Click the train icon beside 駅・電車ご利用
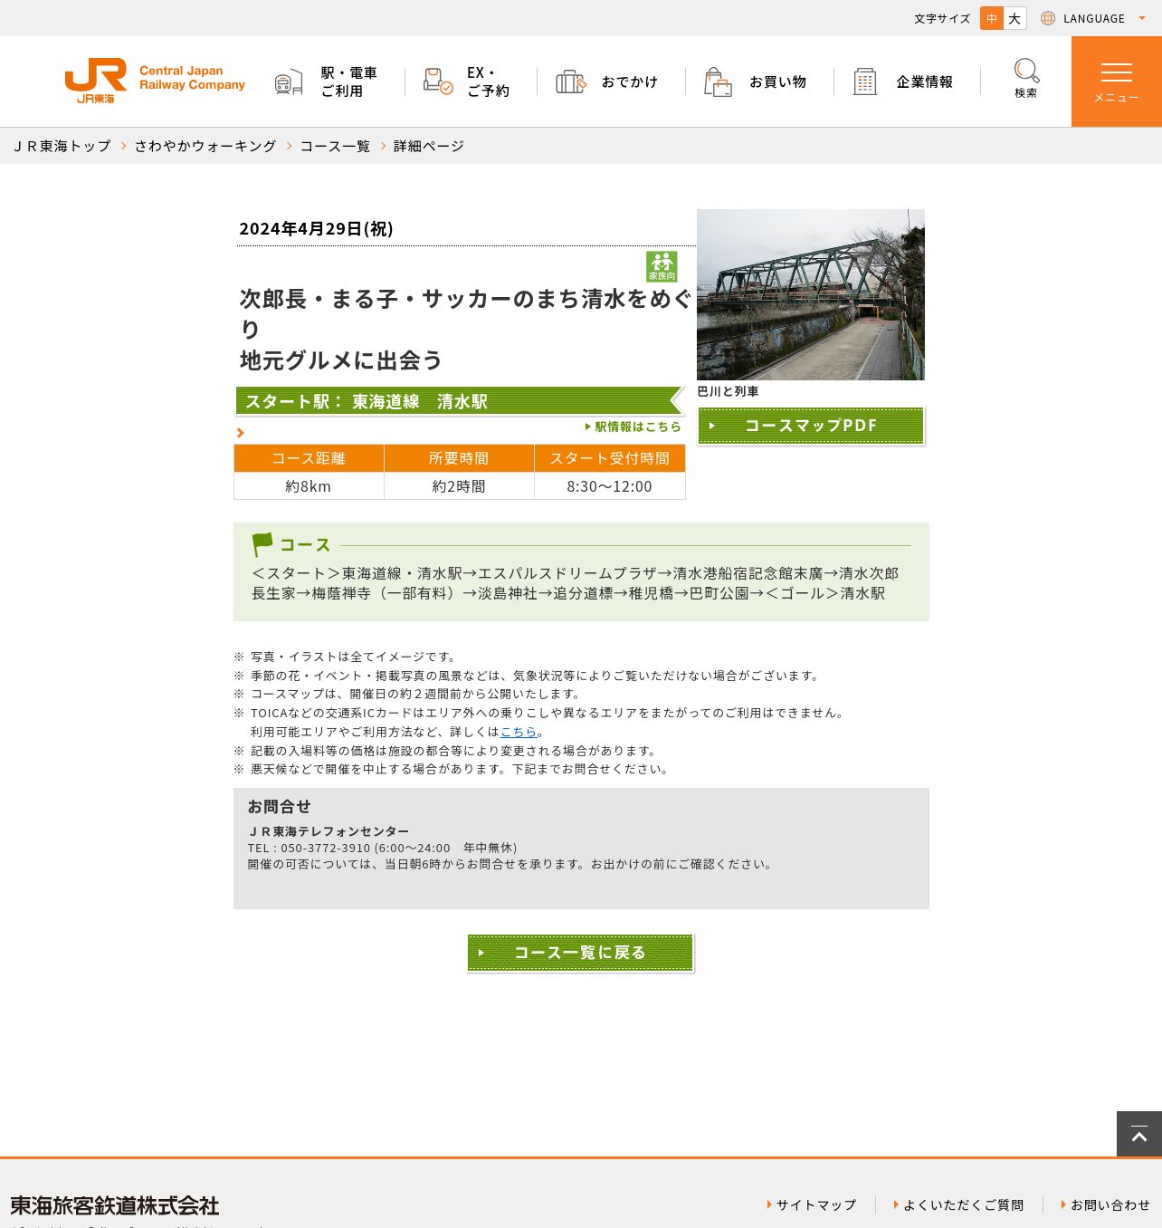 [x=289, y=82]
